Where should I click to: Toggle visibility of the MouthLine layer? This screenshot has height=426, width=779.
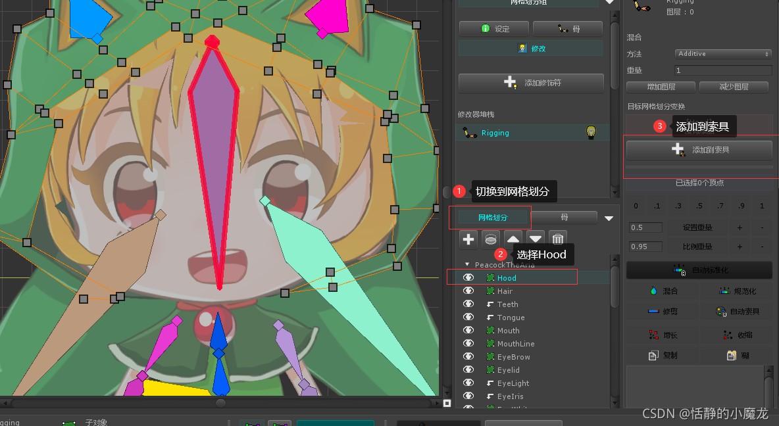coord(468,344)
